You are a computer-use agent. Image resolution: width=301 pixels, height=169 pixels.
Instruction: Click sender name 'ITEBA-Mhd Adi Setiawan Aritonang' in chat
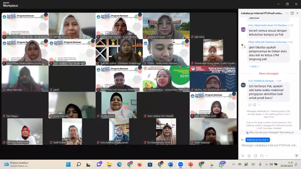[267, 42]
